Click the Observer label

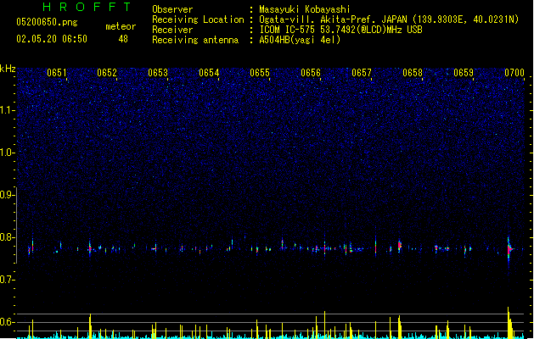(x=172, y=9)
